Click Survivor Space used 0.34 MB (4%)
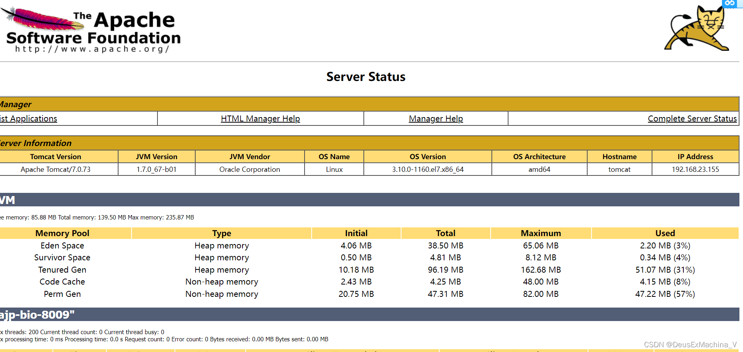Image resolution: width=743 pixels, height=352 pixels. click(665, 258)
